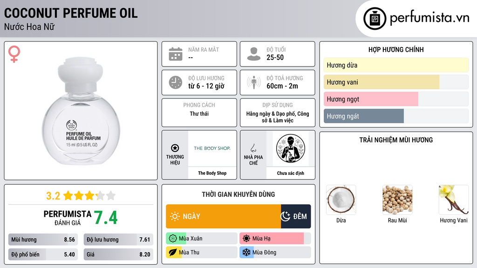Click the 'NĂM RA MẮT' label
The image size is (477, 268).
coord(204,49)
